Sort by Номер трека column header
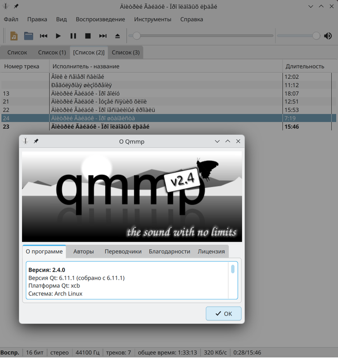Image resolution: width=338 pixels, height=358 pixels. click(25, 66)
